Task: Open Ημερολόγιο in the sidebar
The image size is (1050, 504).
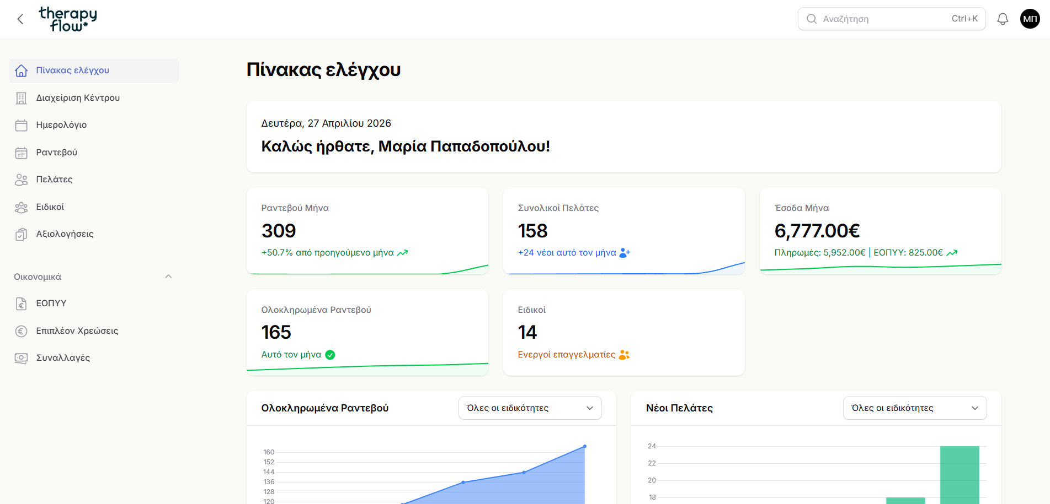Action: coord(94,125)
